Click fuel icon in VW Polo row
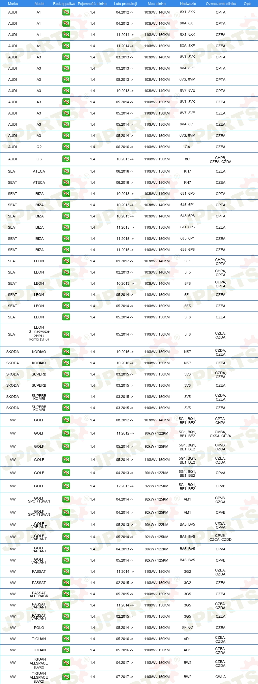 click(66, 628)
